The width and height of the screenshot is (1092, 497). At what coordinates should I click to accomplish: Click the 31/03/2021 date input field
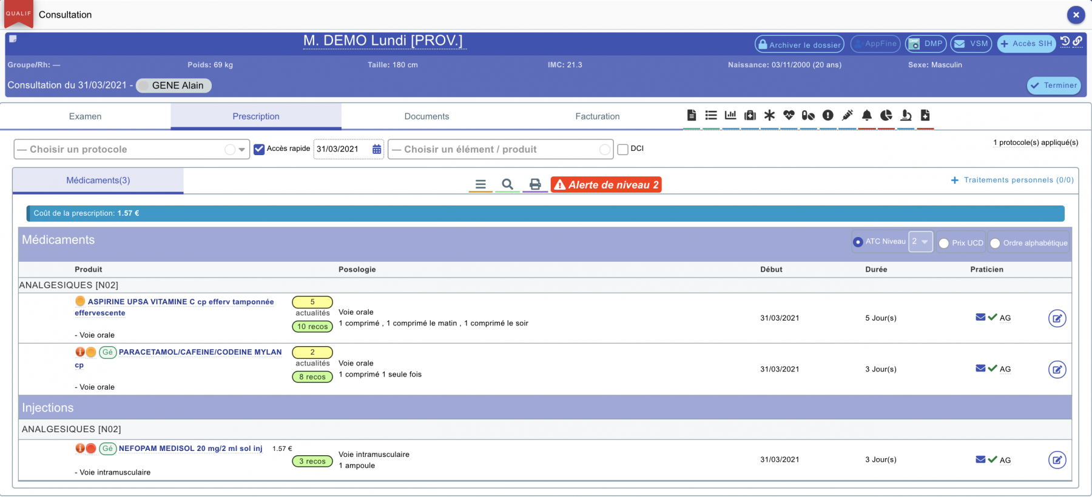pyautogui.click(x=342, y=149)
